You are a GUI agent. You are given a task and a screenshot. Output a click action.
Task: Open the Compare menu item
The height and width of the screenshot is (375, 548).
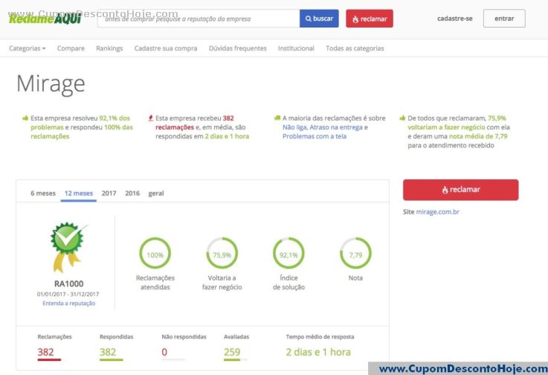tap(71, 48)
